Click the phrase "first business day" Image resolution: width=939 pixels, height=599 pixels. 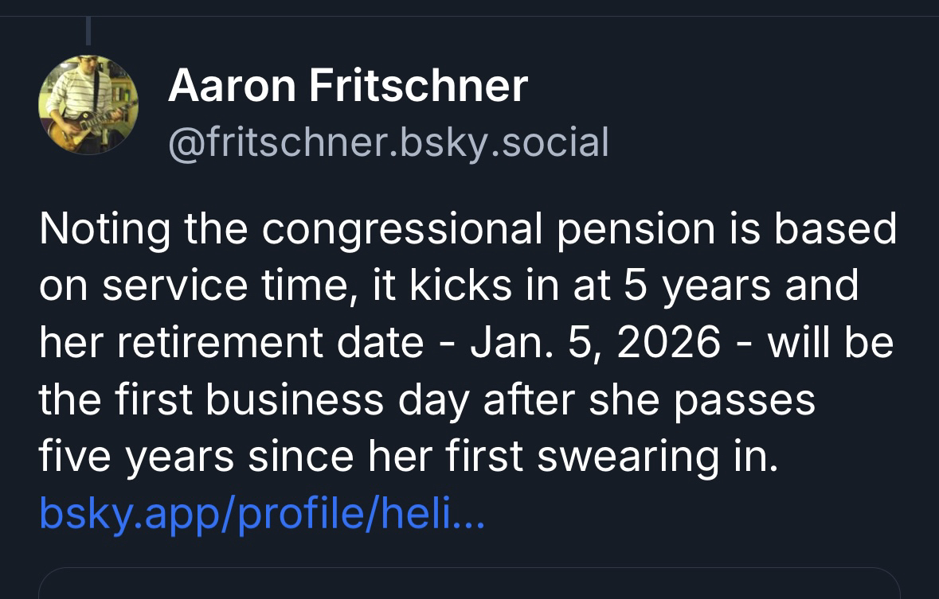(x=281, y=400)
